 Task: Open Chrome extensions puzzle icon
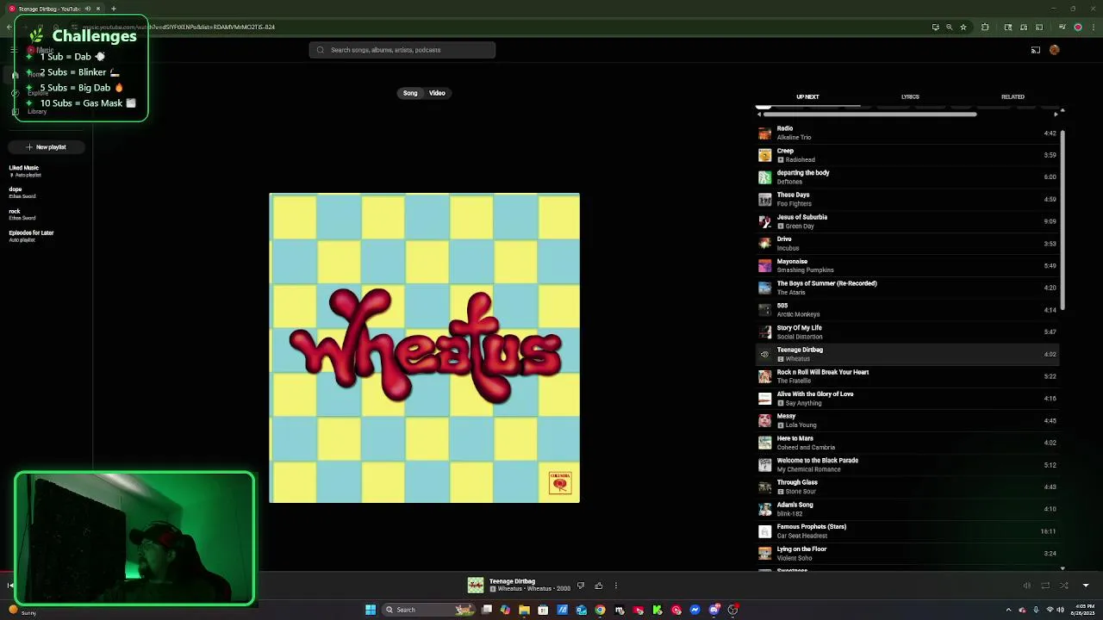coord(985,27)
